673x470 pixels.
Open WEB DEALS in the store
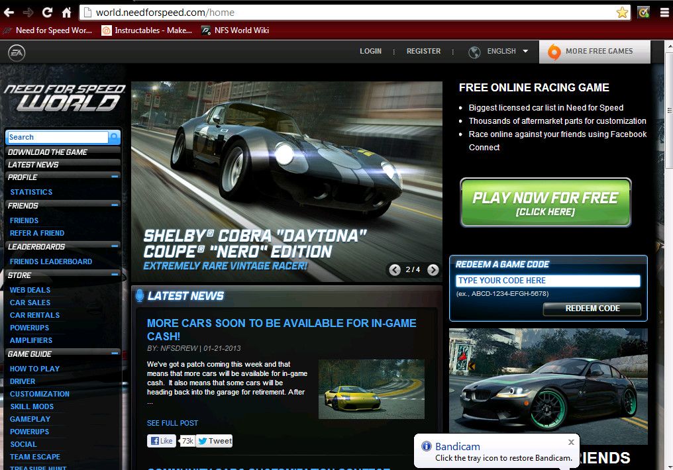tap(30, 291)
